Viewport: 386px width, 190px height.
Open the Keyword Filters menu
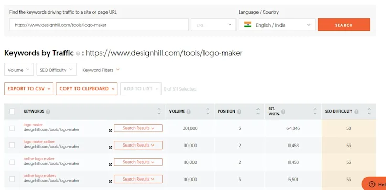click(101, 70)
